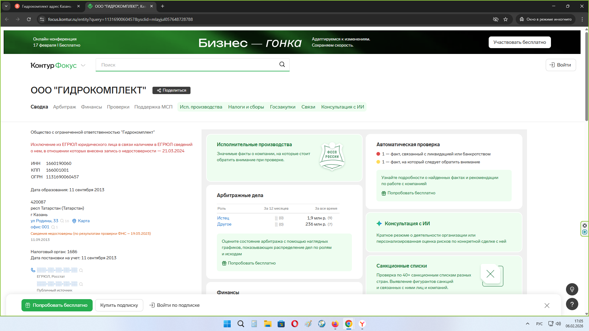Close the bottom subscription banner
Image resolution: width=589 pixels, height=331 pixels.
pos(547,306)
